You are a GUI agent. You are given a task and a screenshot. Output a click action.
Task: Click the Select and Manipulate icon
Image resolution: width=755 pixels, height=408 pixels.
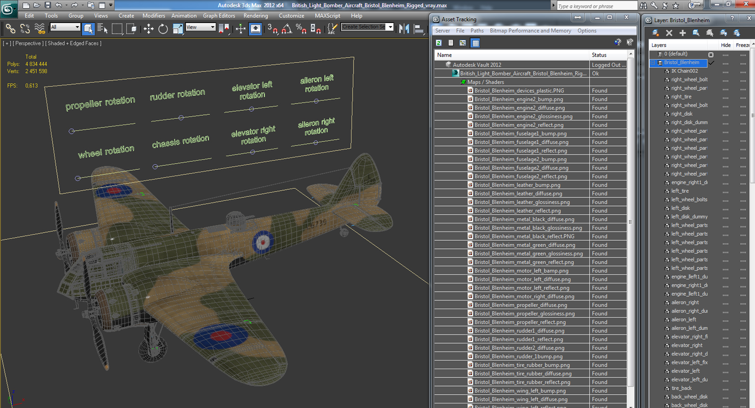(241, 29)
